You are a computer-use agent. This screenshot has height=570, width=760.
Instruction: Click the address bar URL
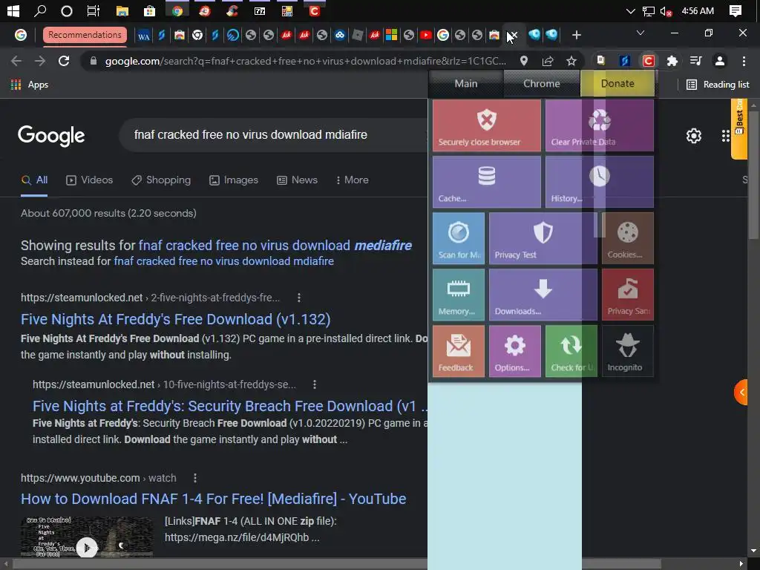305,61
